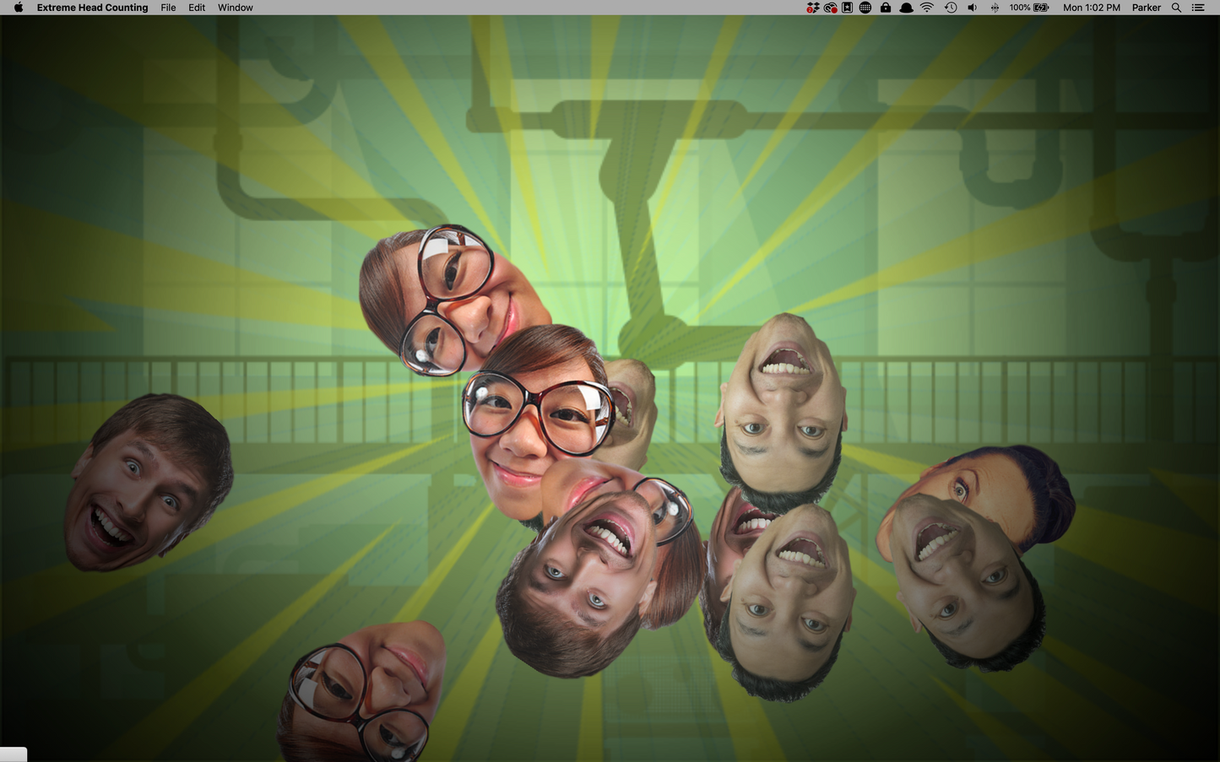Click the glasses woman head at bottom edge
This screenshot has width=1220, height=762.
click(x=363, y=692)
